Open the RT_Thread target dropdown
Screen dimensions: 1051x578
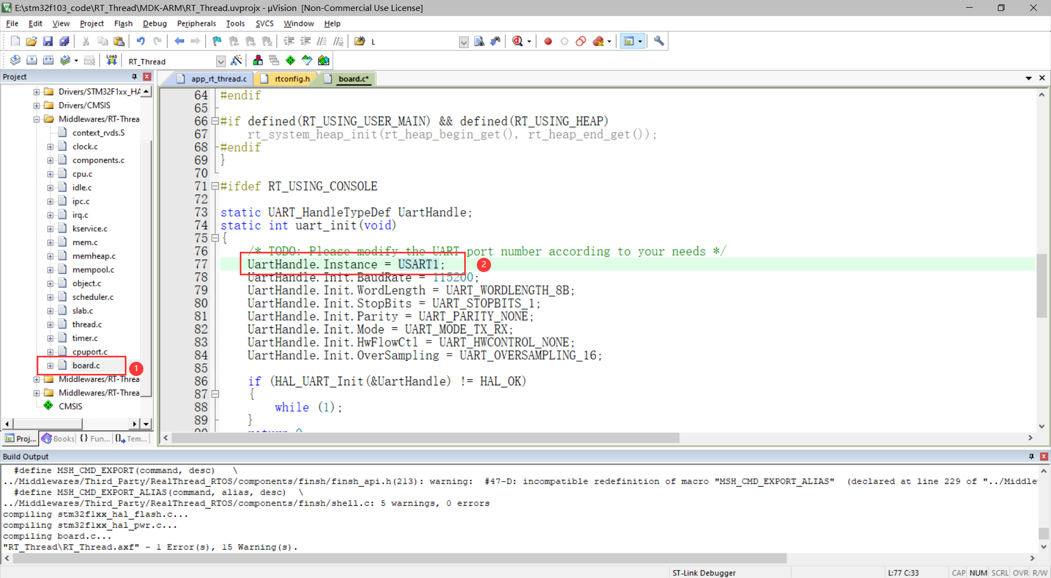(x=221, y=61)
